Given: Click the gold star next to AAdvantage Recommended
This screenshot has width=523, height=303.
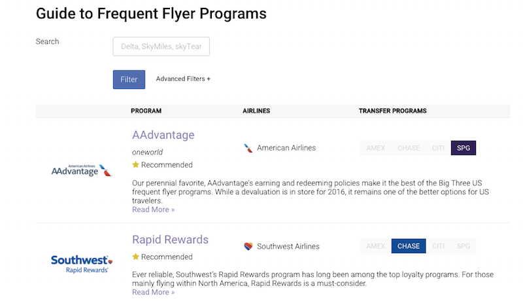Looking at the screenshot, I should coord(135,165).
